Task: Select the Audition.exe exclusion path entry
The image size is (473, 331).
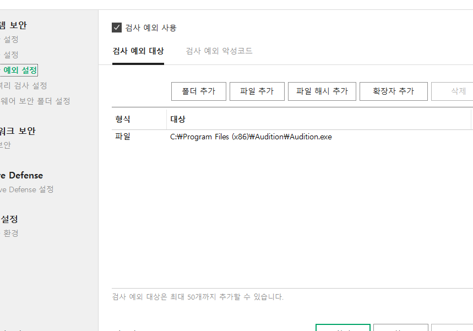Action: click(251, 137)
